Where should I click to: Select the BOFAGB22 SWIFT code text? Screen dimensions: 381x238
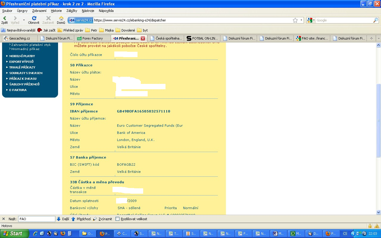[126, 165]
